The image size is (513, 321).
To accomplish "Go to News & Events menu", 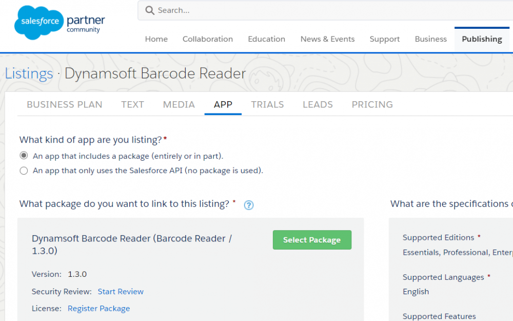I will click(327, 39).
